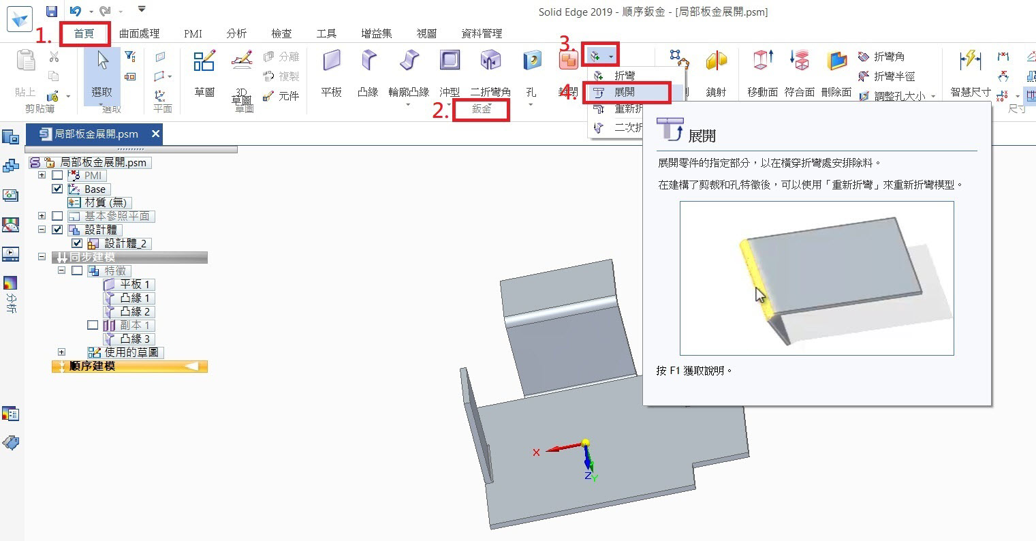The height and width of the screenshot is (541, 1036).
Task: Click the 鏡射 mirror icon
Action: pos(716,61)
